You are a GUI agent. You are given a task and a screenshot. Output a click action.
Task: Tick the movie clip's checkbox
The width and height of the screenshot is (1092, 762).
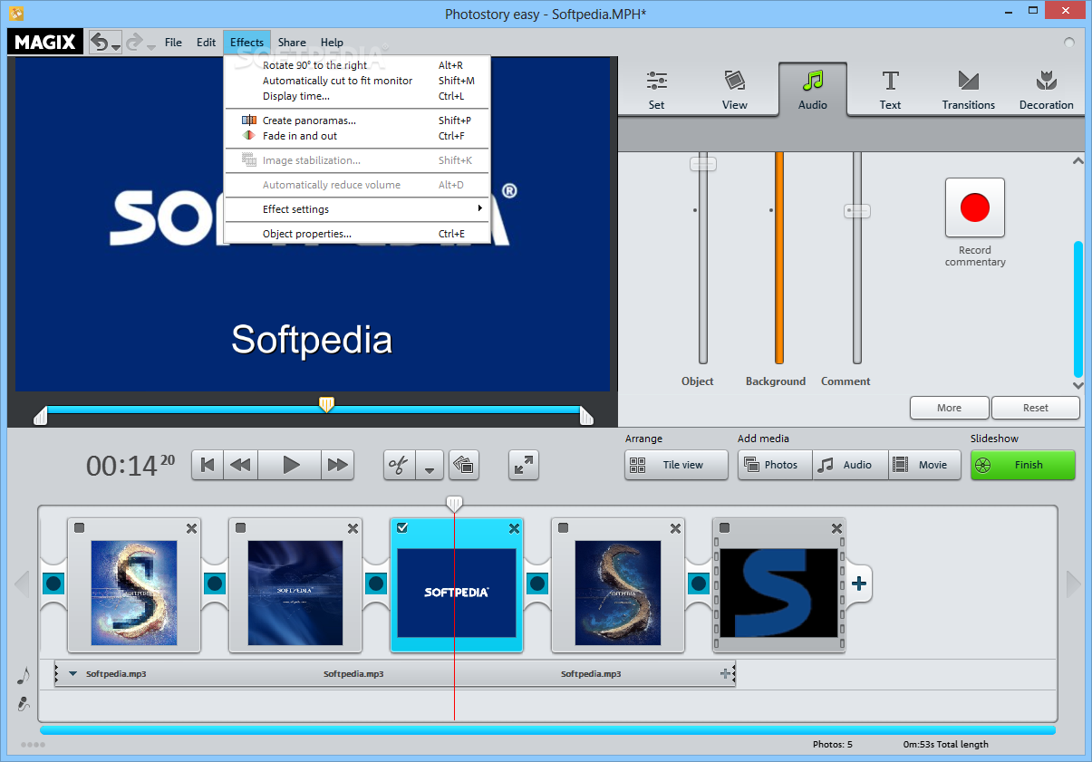(724, 528)
